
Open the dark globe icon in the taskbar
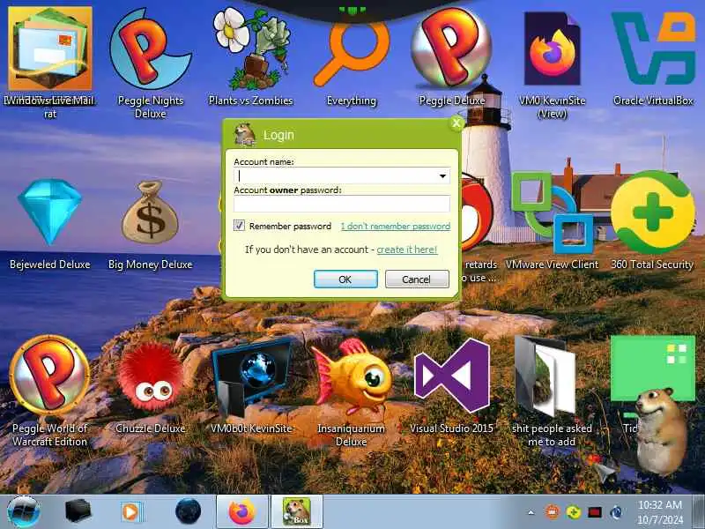[188, 511]
